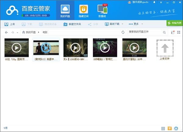Refresh the current folder listing
Image resolution: width=183 pixels, height=132 pixels.
[123, 32]
